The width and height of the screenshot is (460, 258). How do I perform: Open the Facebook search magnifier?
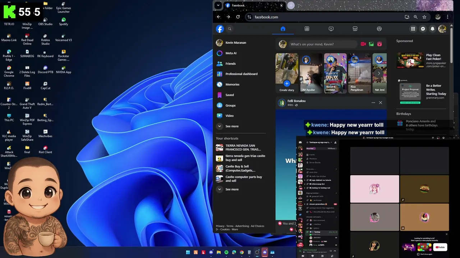tap(230, 29)
